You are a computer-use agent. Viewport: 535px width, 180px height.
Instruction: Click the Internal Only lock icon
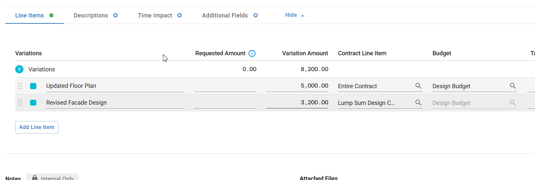[35, 178]
